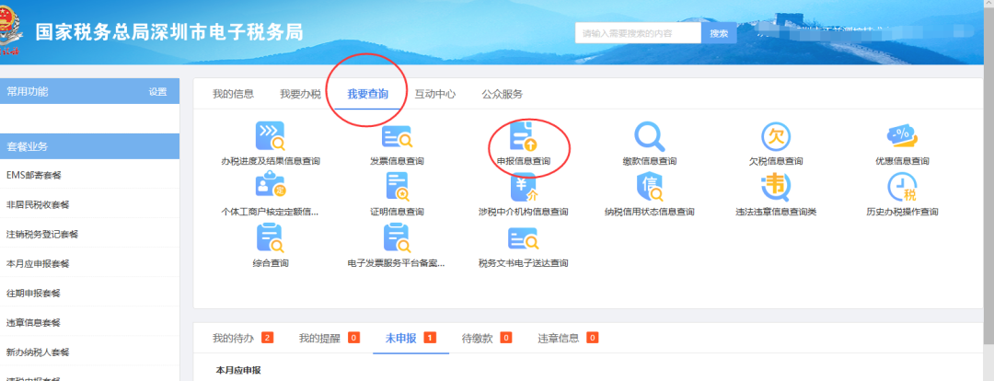The width and height of the screenshot is (994, 381).
Task: Click the 套餐业务 sidebar header
Action: coord(89,146)
